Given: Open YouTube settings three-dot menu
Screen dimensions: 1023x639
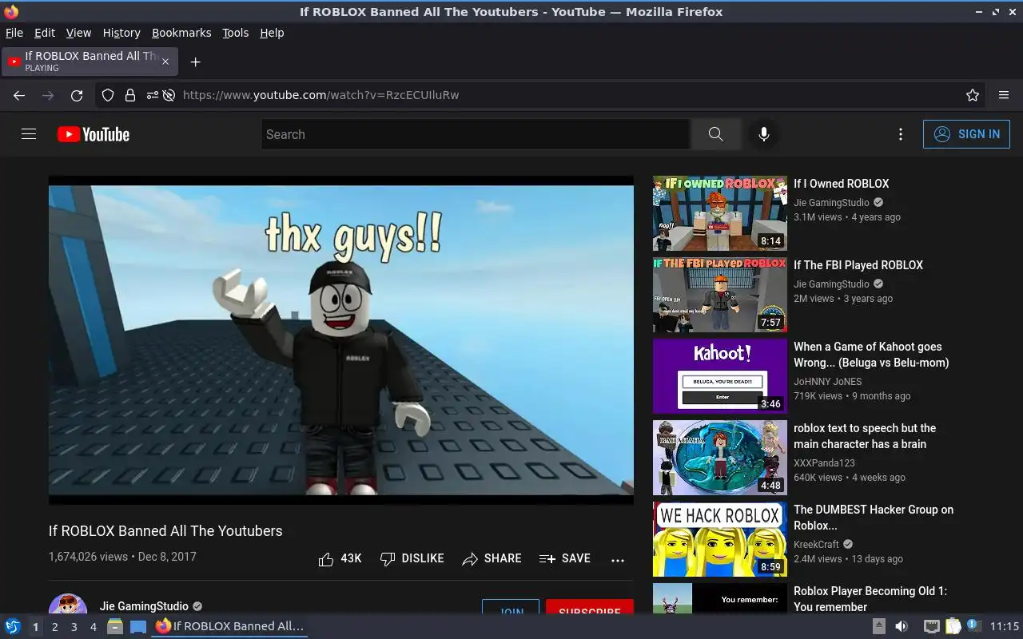Looking at the screenshot, I should tap(901, 134).
